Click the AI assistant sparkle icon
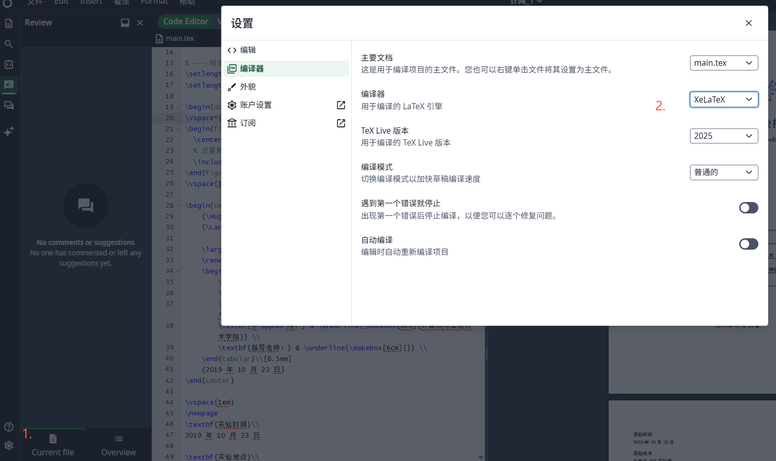Screen dimensions: 776x461 (x=8, y=131)
